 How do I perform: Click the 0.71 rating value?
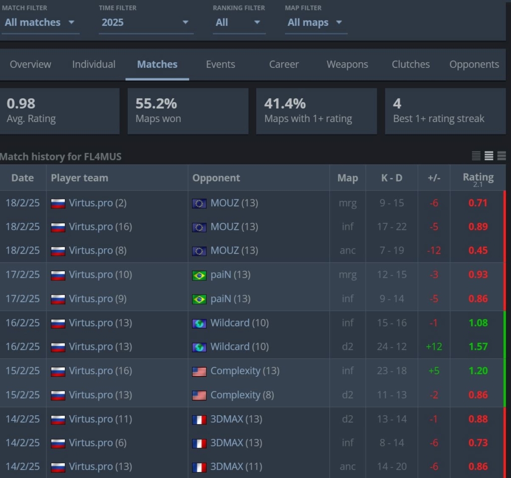tap(478, 203)
